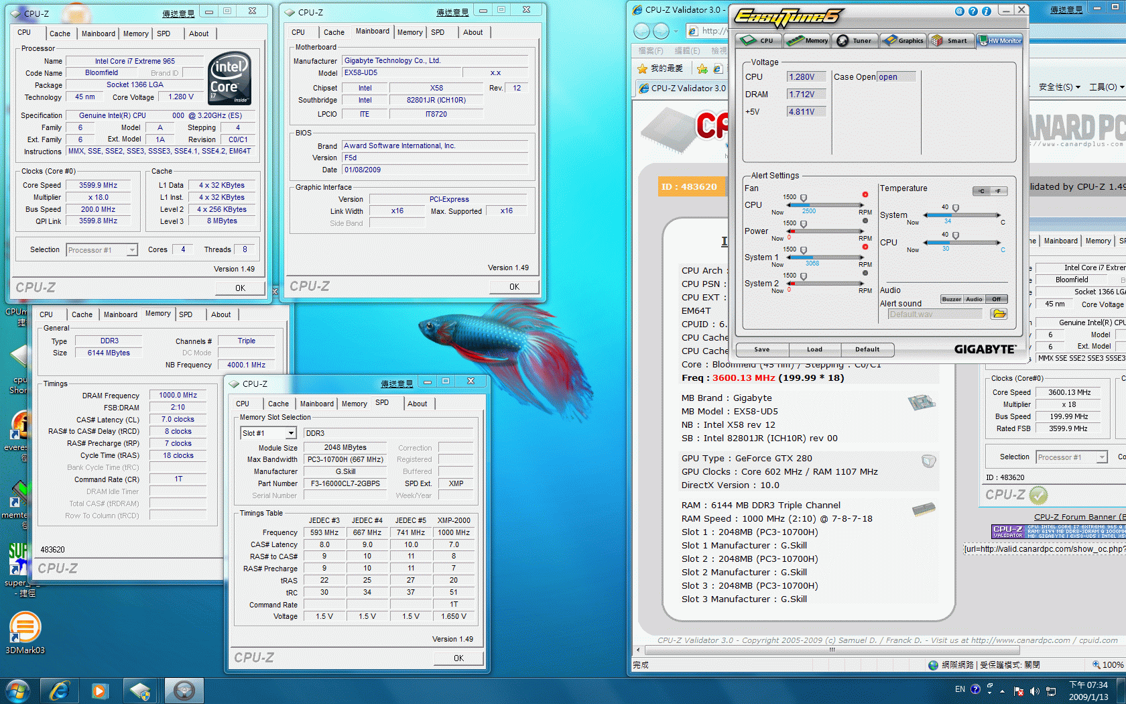Browse for alert sound file with folder icon

(999, 314)
